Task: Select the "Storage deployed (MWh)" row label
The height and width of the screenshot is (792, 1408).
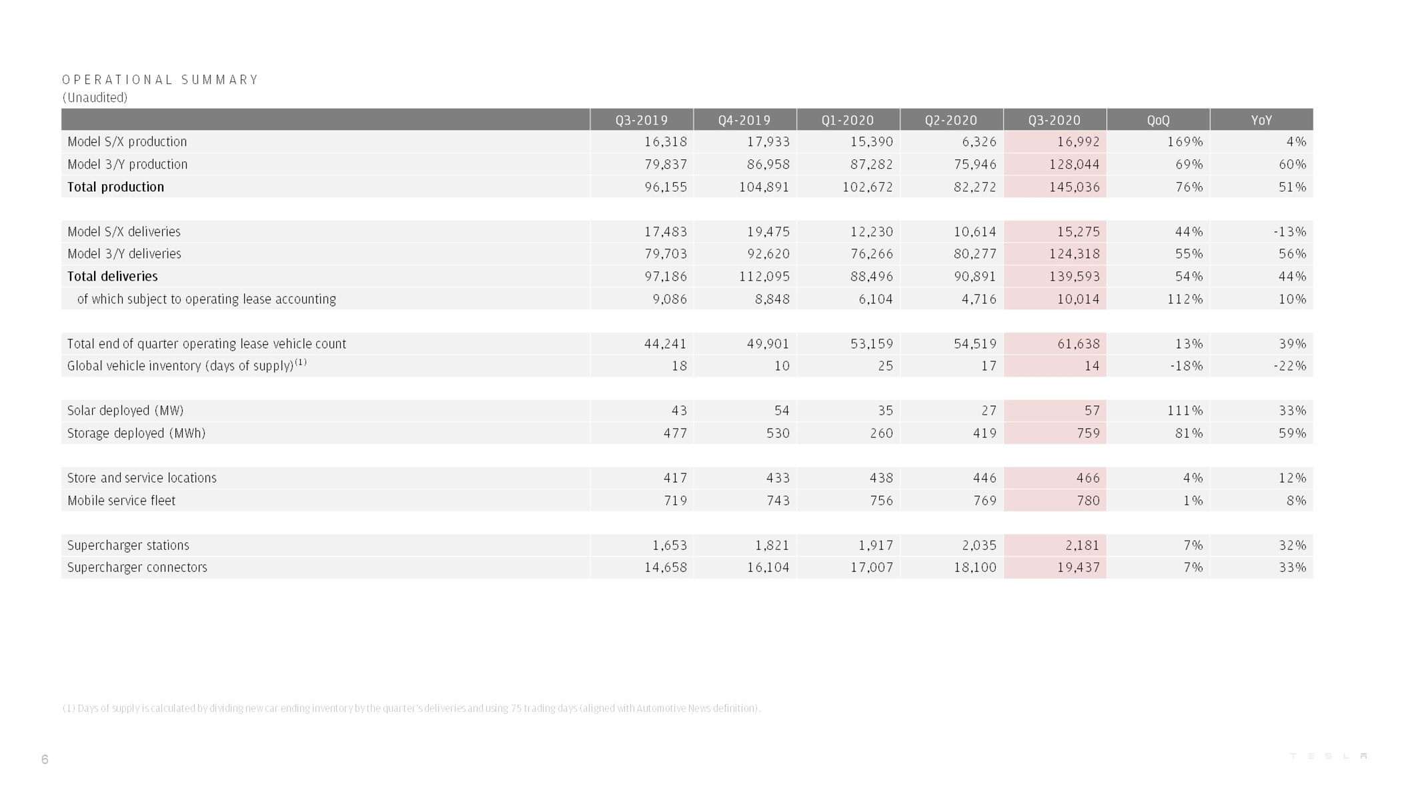Action: [x=136, y=433]
